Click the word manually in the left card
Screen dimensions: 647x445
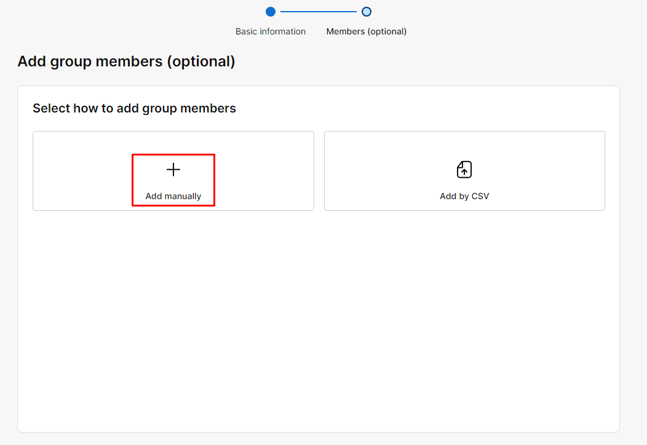183,197
